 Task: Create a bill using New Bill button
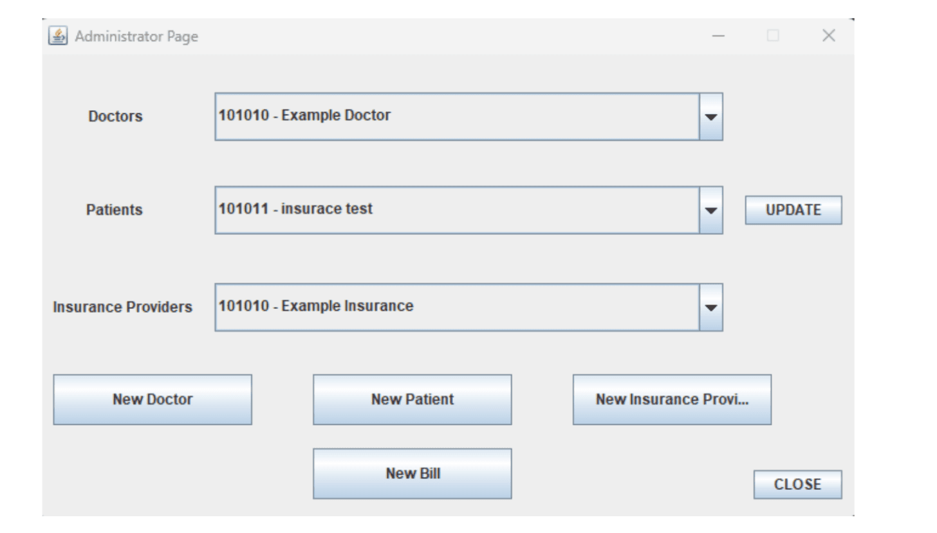click(x=413, y=474)
